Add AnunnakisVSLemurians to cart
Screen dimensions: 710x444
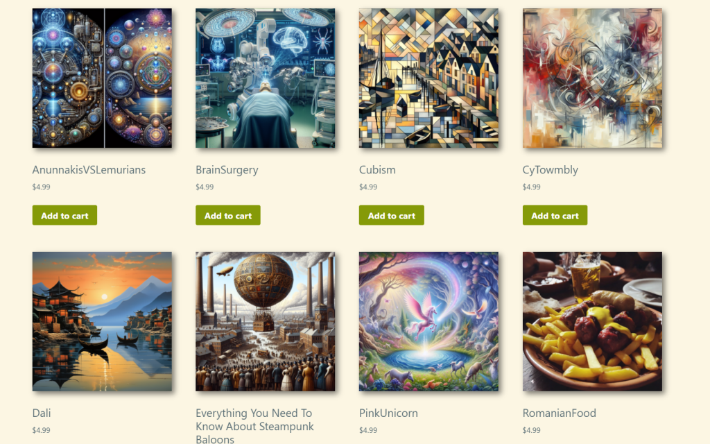point(64,215)
